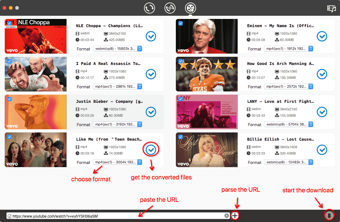Click the Justin Bieber Company thumbnail
Viewport: 340px width, 222px height.
click(36, 112)
